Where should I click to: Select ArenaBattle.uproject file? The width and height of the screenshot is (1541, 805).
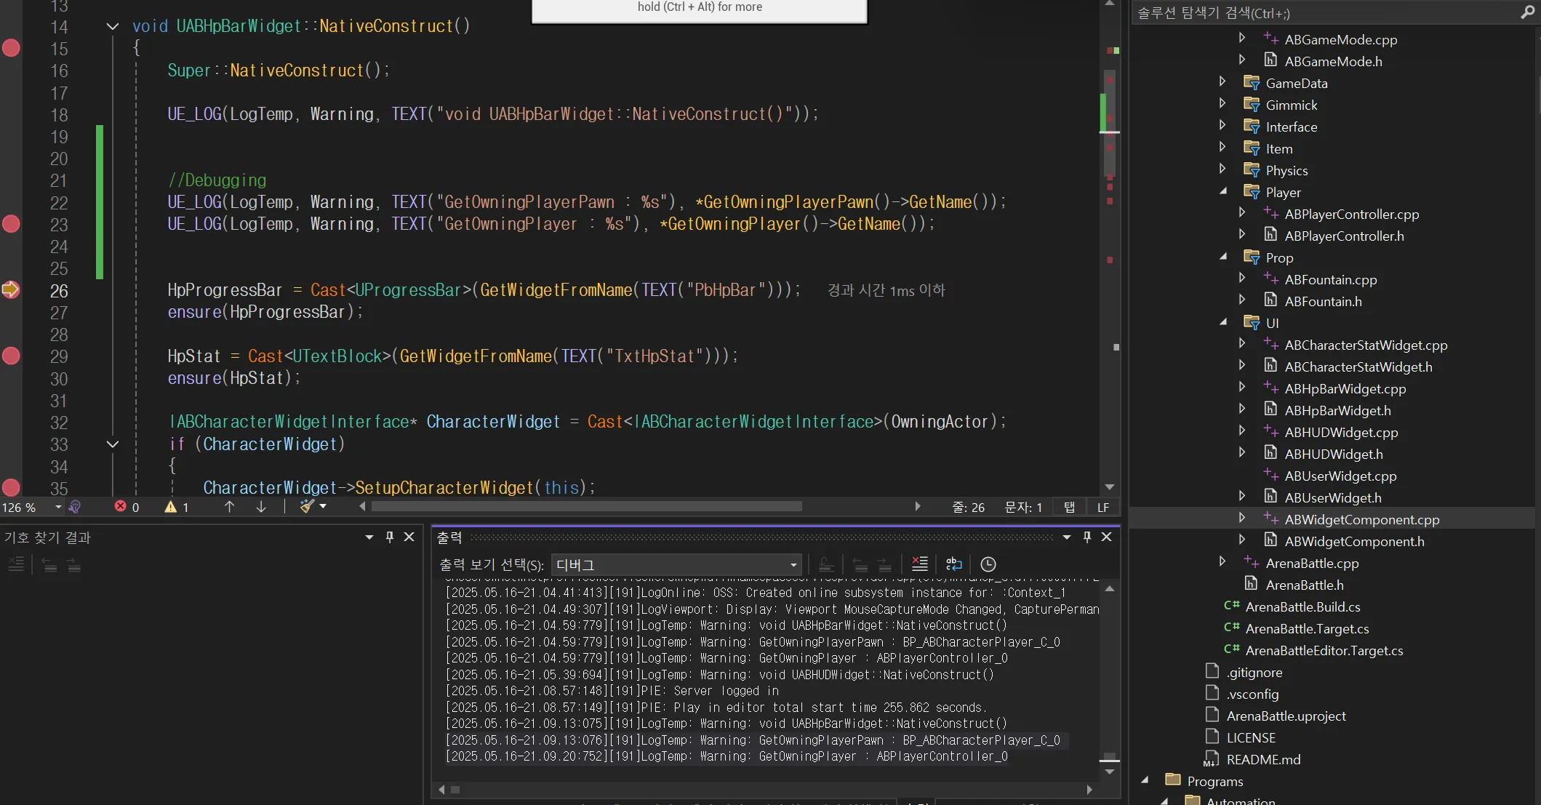[x=1286, y=716]
